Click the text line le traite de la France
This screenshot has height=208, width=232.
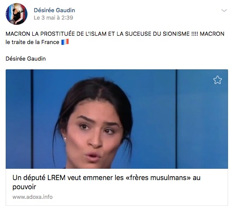pyautogui.click(x=32, y=42)
